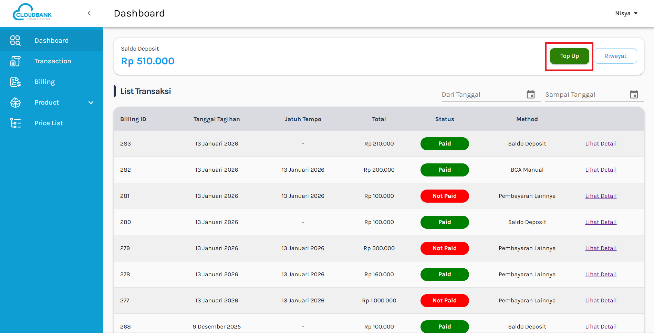The width and height of the screenshot is (654, 333).
Task: Go to the Transaction menu
Action: (53, 61)
